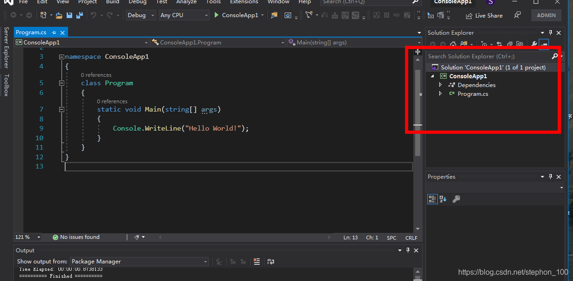Viewport: 573px width, 281px height.
Task: Click the Solution Explorer Home icon
Action: click(x=453, y=44)
